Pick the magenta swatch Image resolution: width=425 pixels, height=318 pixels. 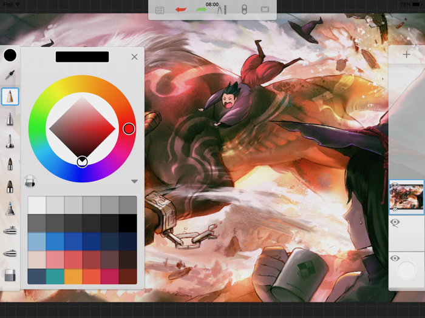[109, 276]
